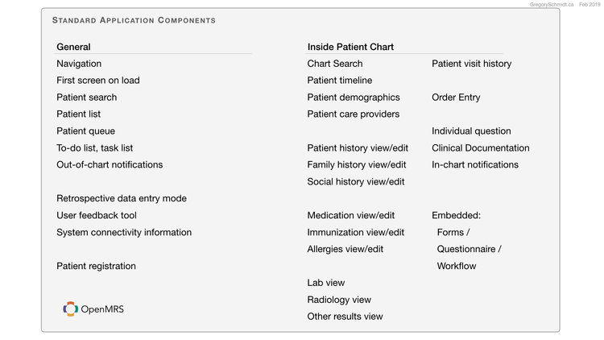Click Medication view/edit
This screenshot has width=604, height=340.
[x=351, y=216]
